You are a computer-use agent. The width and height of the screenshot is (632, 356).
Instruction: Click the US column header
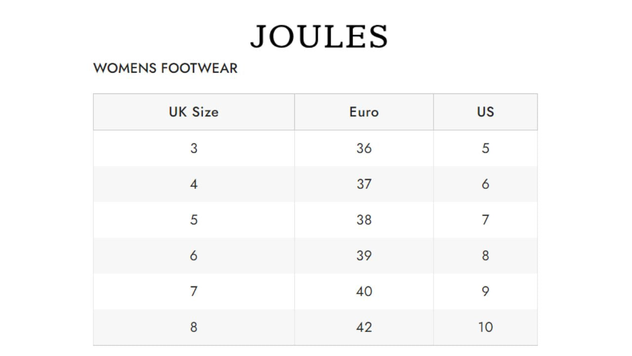pos(485,112)
